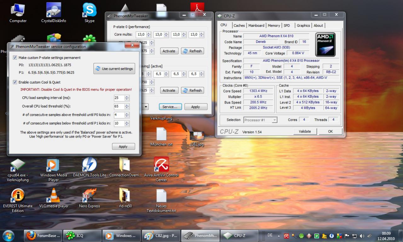Open the rld-re50 folder icon
This screenshot has height=242, width=403.
(x=125, y=199)
